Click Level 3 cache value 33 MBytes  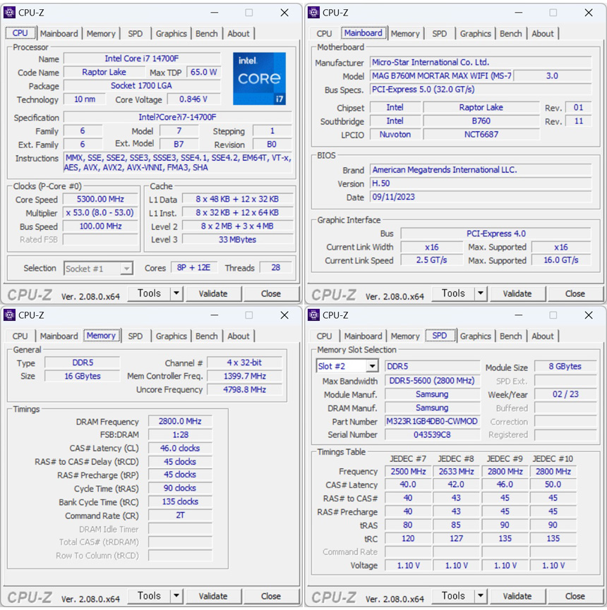pyautogui.click(x=237, y=239)
